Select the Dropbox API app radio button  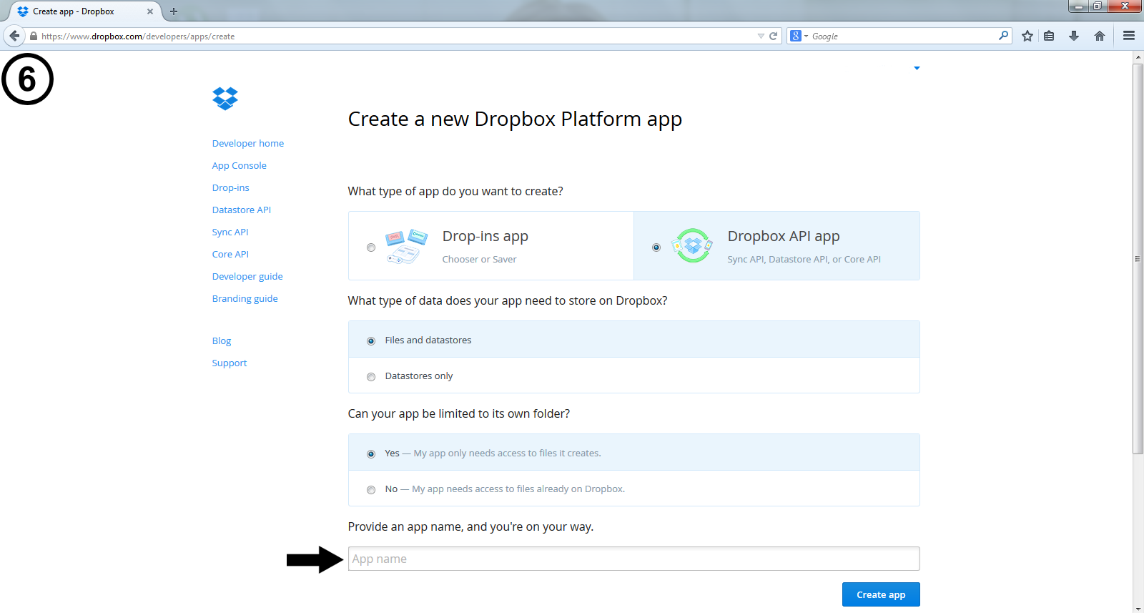[656, 247]
